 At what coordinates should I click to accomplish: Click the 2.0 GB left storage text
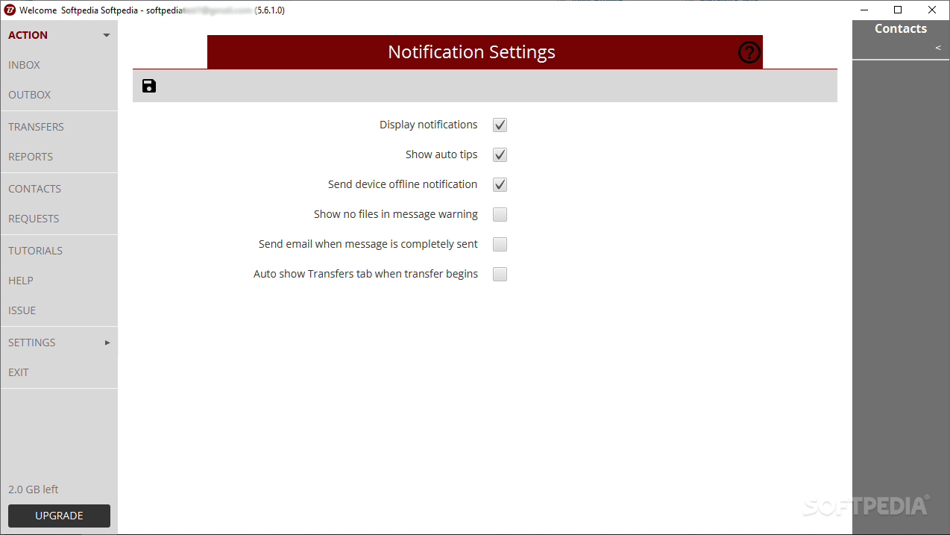(x=34, y=489)
